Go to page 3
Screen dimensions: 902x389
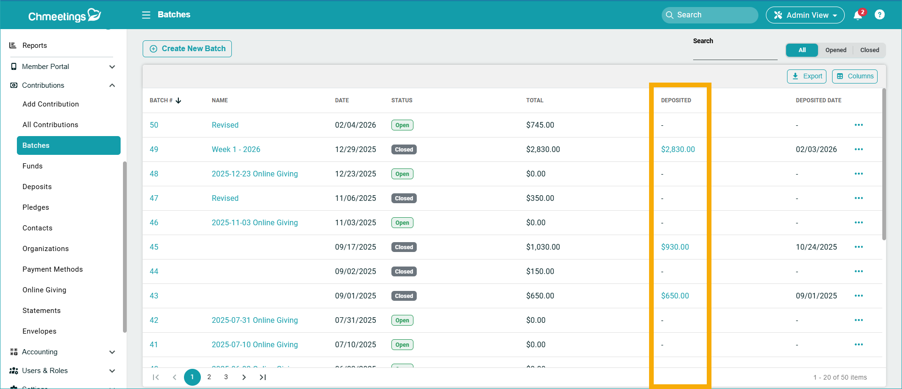226,377
